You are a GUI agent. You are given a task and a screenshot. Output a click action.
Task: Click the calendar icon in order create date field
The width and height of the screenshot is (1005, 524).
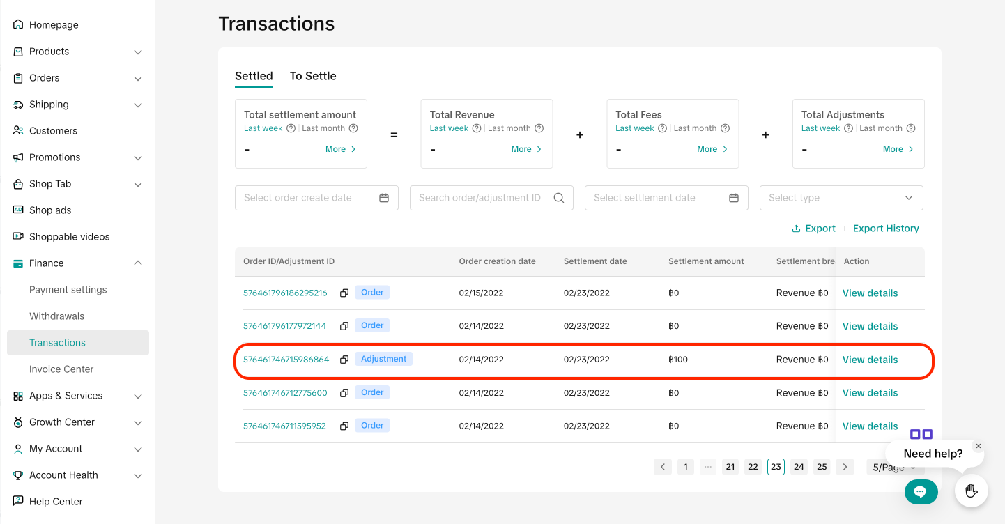tap(384, 198)
